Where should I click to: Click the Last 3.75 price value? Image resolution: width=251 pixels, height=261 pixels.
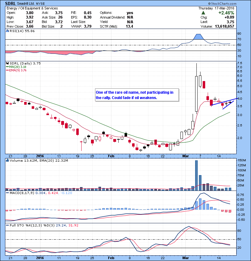click(230, 22)
